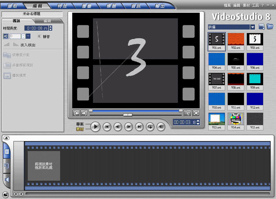Viewport: 276px width, 199px height.
Task: Jump to the end button
Action: [x=139, y=127]
